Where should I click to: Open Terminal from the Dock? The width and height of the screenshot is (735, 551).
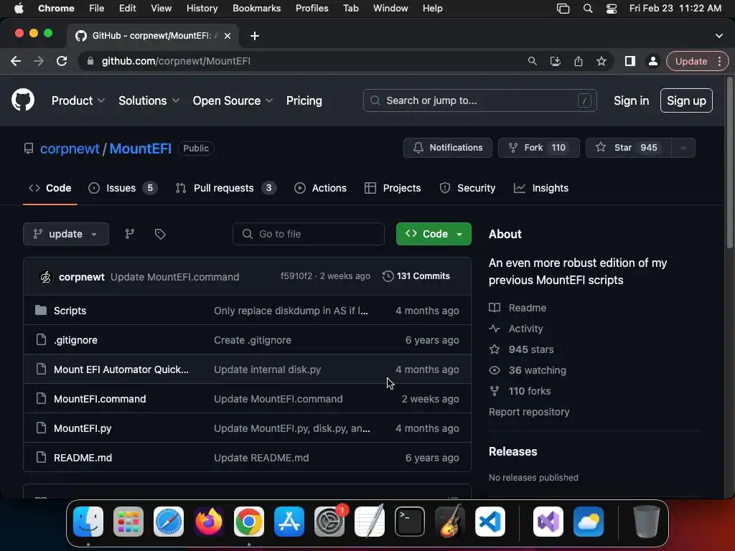point(410,521)
